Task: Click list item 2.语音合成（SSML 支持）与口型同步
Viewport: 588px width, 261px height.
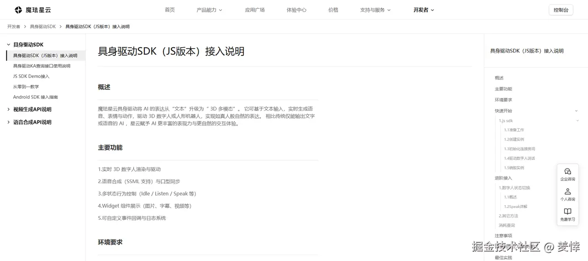Action: tap(139, 182)
